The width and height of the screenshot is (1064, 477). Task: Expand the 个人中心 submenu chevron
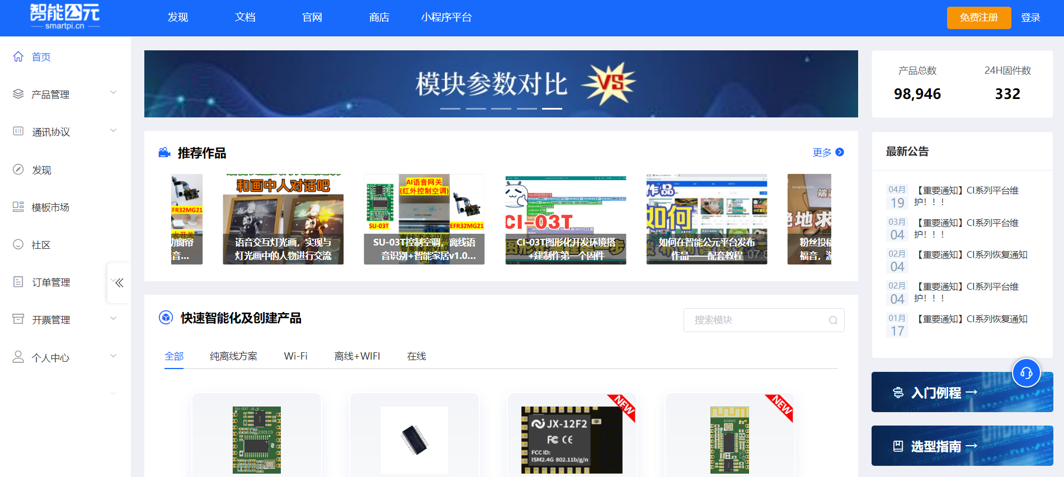click(114, 356)
